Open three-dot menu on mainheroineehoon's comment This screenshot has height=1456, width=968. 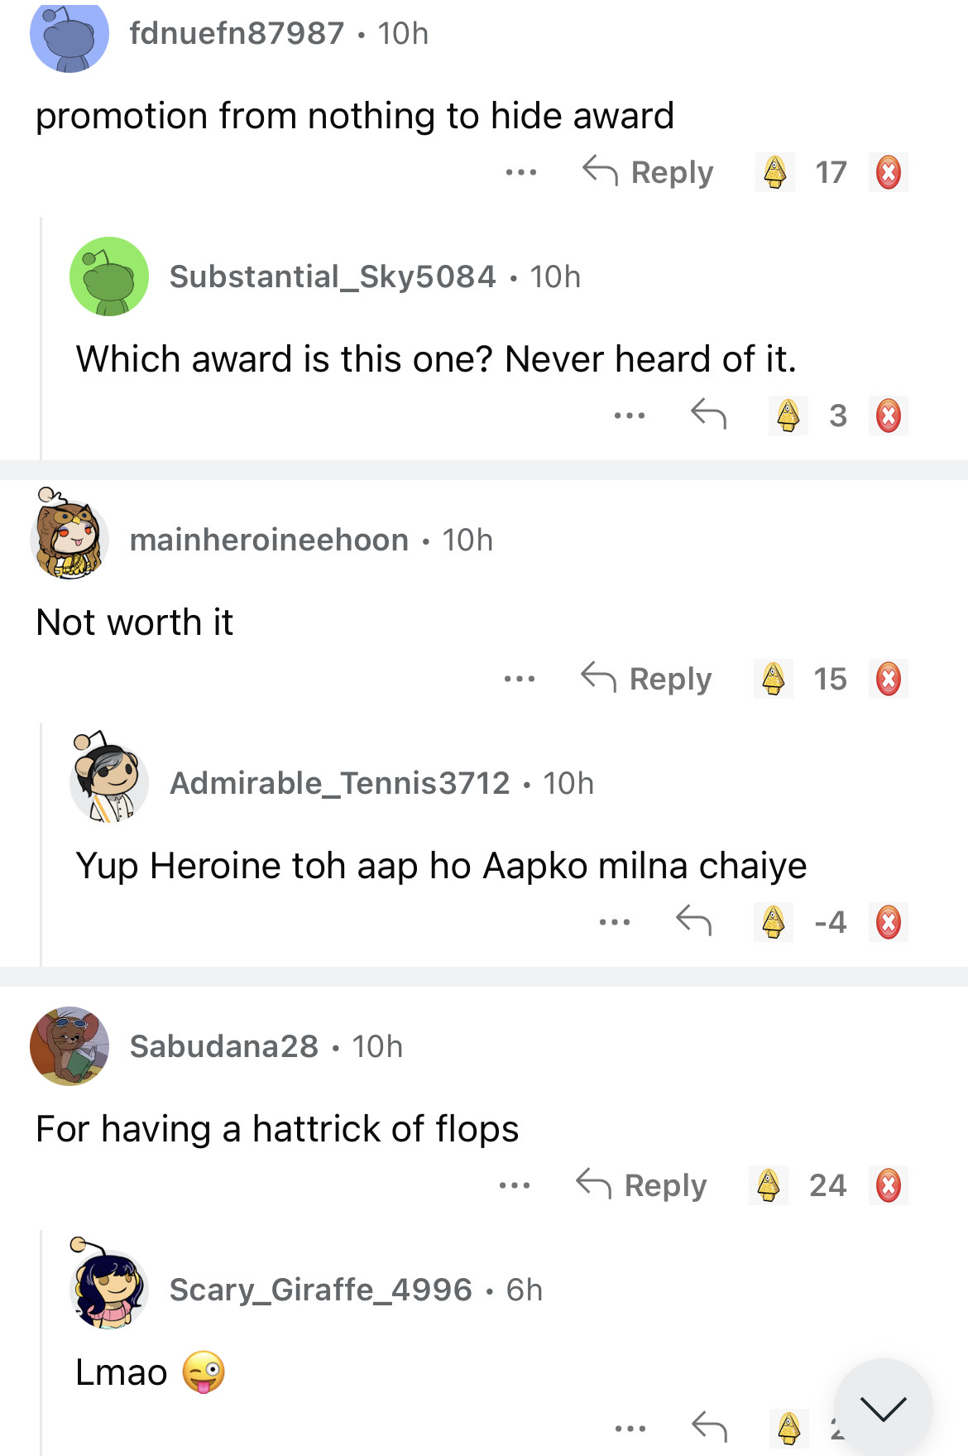pyautogui.click(x=520, y=679)
